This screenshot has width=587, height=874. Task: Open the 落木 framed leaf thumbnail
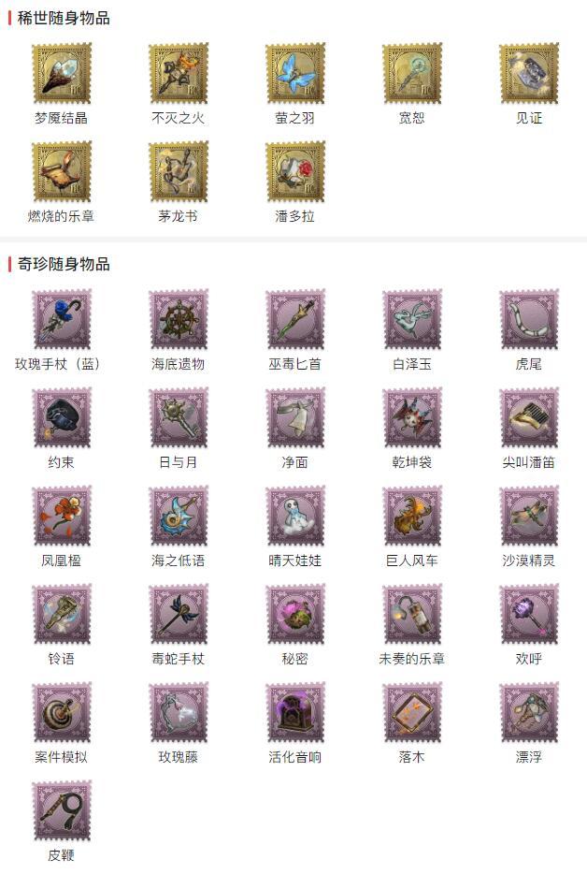[x=412, y=713]
